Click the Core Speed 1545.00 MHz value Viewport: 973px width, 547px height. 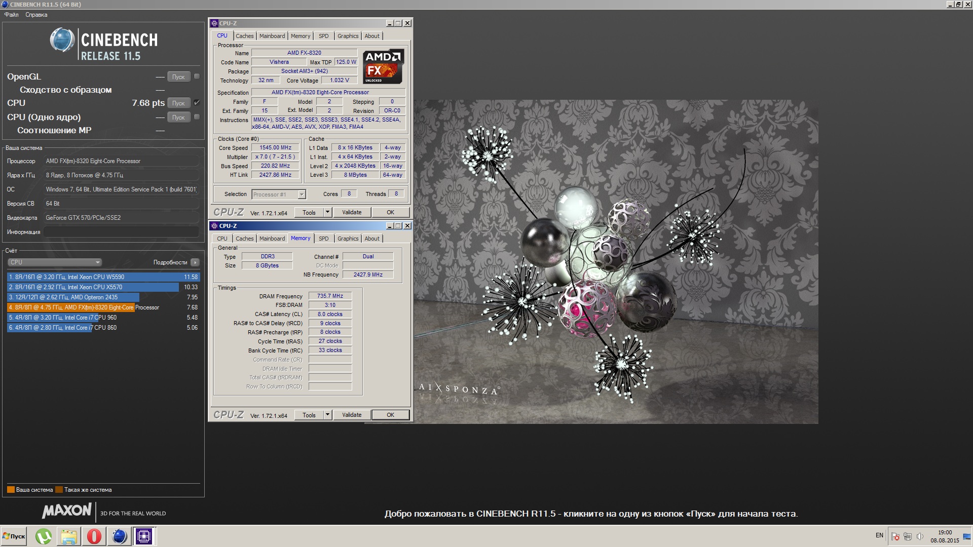(x=276, y=148)
